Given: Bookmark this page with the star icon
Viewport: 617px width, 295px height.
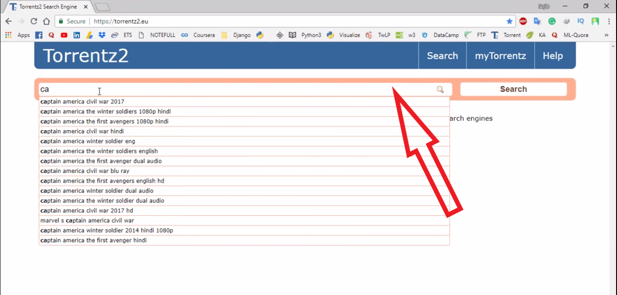Looking at the screenshot, I should [509, 21].
